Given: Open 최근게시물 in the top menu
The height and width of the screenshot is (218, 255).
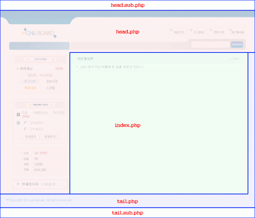Looking at the screenshot, I should tap(237, 32).
